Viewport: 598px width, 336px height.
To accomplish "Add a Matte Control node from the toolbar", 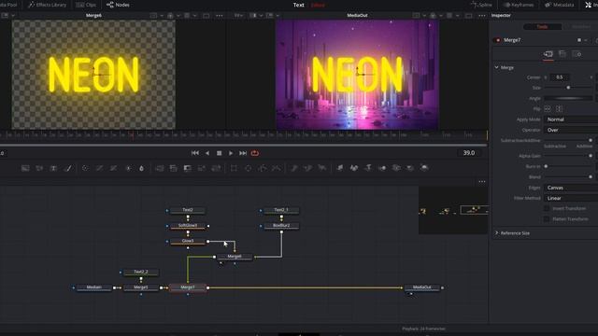I will pyautogui.click(x=187, y=168).
